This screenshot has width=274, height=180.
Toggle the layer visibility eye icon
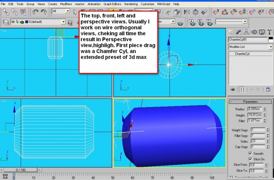coord(13,22)
